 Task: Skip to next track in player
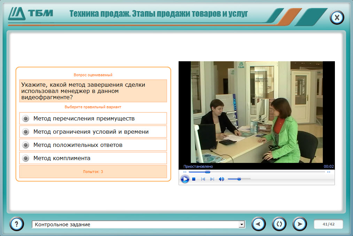point(212,179)
